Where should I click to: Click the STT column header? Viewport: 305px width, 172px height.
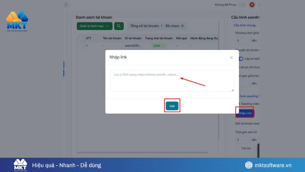[88, 38]
